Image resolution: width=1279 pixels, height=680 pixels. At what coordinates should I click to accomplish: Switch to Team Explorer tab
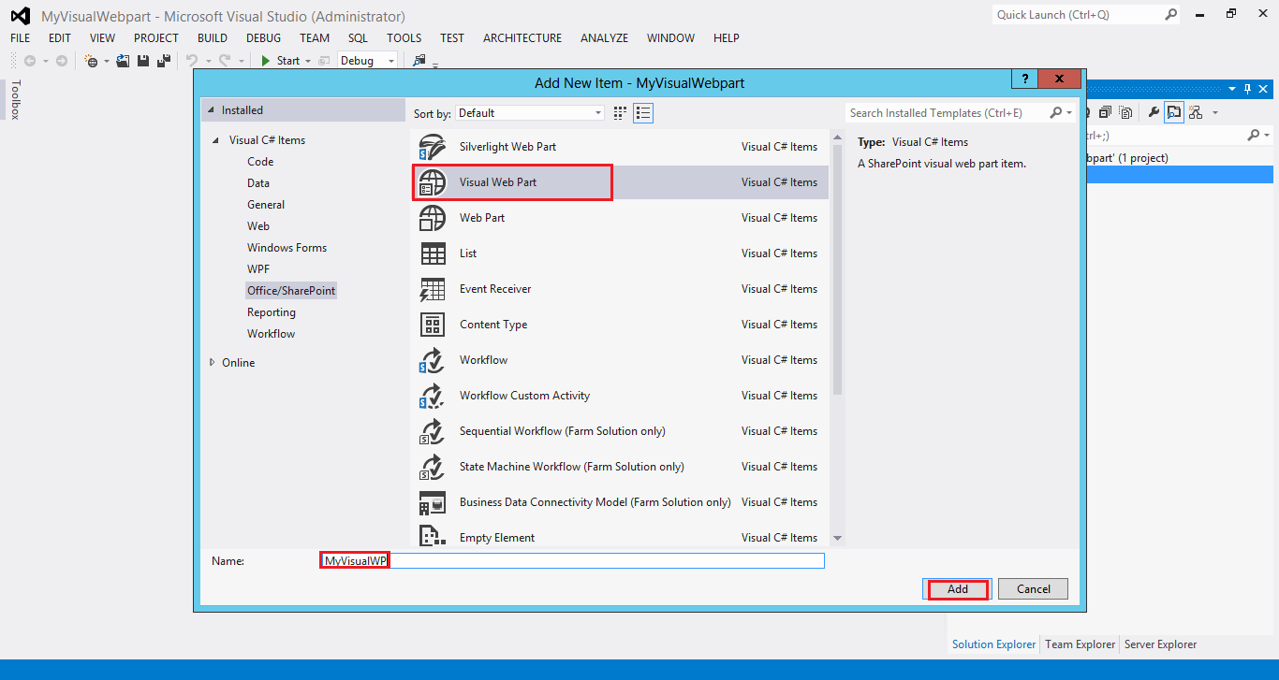point(1081,644)
